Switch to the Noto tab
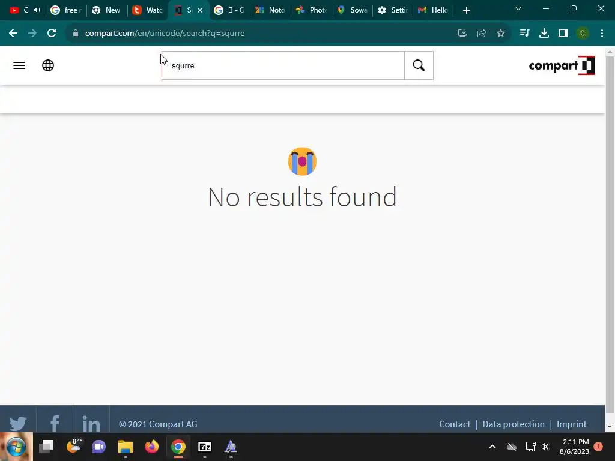This screenshot has width=615, height=461. tap(270, 10)
